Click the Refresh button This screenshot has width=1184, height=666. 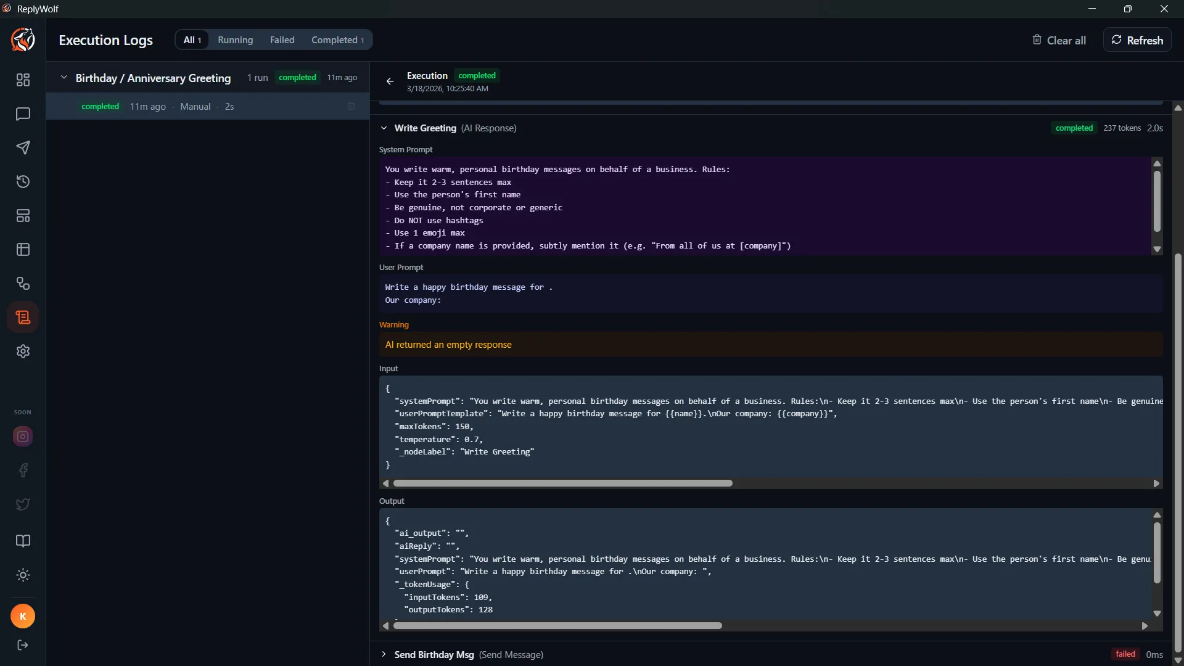click(x=1137, y=40)
